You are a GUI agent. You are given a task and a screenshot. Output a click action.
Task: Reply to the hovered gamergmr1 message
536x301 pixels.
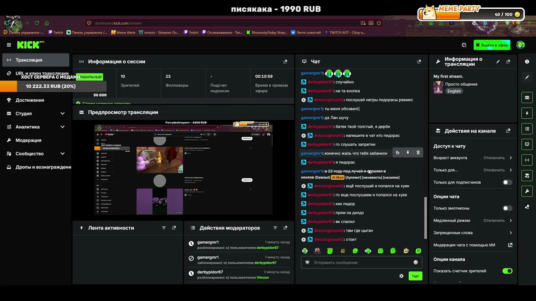397,153
